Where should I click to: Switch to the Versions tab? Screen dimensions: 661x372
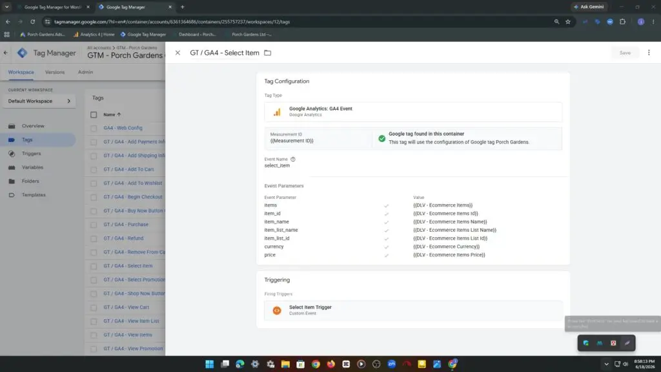[55, 72]
